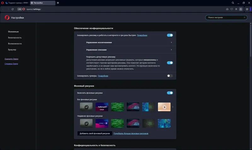
Task: Open the Opera main menu logo
Action: tap(3, 3)
